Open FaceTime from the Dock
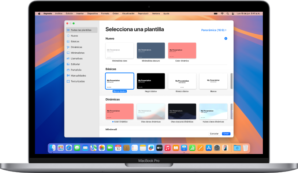Screen dimensions: 298x173 point(110,148)
